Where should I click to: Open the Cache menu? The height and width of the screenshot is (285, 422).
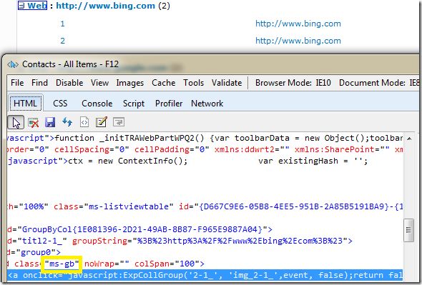pos(163,83)
